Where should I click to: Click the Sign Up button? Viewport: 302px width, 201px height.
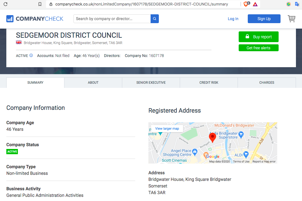(x=264, y=19)
